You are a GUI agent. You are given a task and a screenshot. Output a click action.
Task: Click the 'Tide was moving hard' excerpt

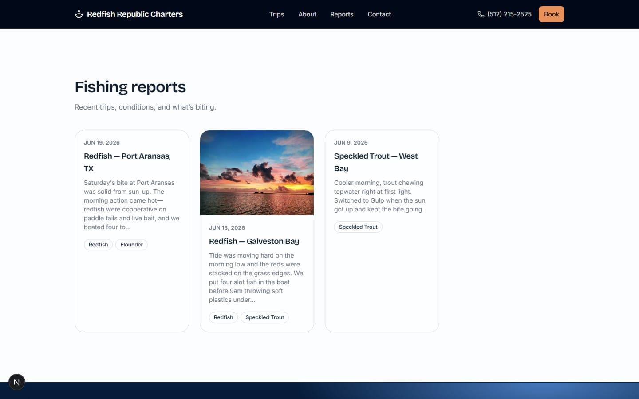click(256, 278)
